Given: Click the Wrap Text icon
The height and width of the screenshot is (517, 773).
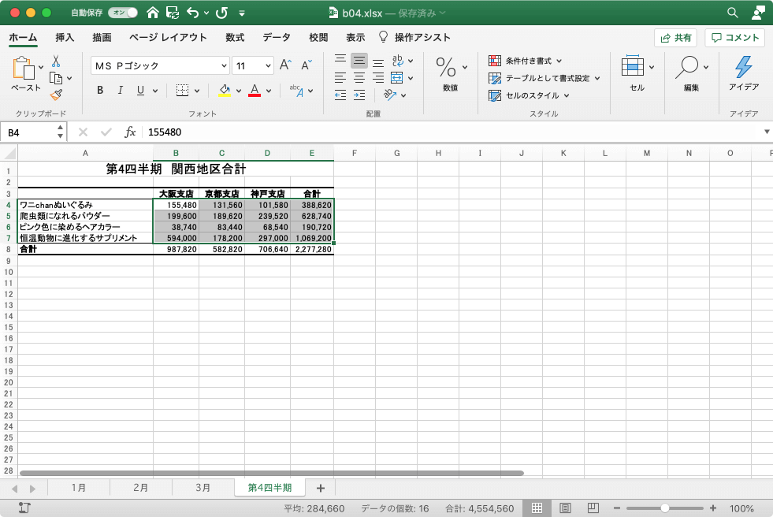Looking at the screenshot, I should click(x=397, y=61).
